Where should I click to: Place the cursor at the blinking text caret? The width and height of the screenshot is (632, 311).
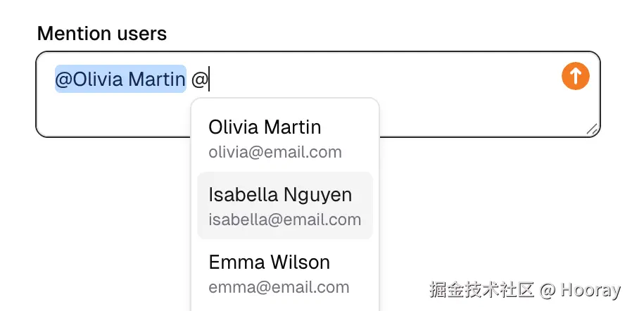click(x=209, y=80)
